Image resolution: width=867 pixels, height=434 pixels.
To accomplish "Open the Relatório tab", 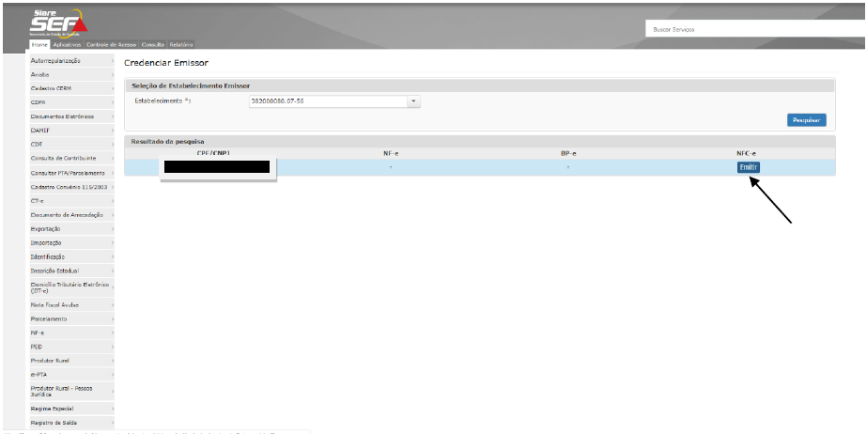I will coord(182,44).
